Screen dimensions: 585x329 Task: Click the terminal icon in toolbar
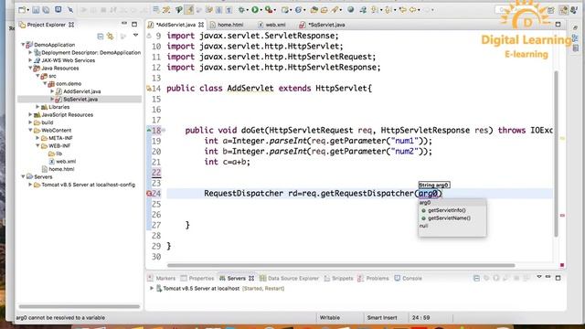58,10
